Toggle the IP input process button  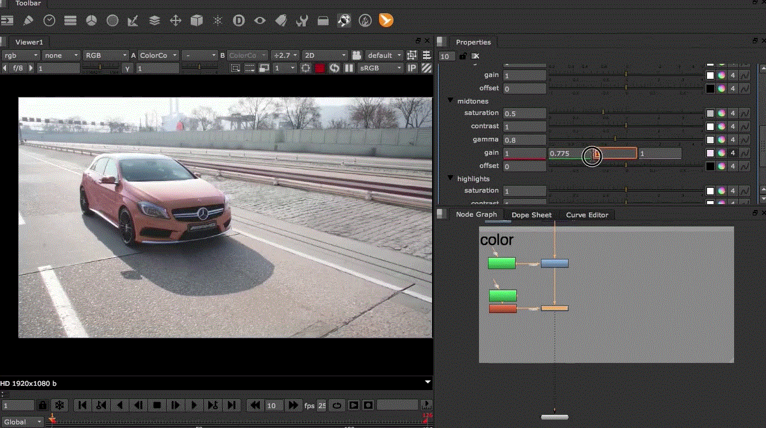point(412,68)
